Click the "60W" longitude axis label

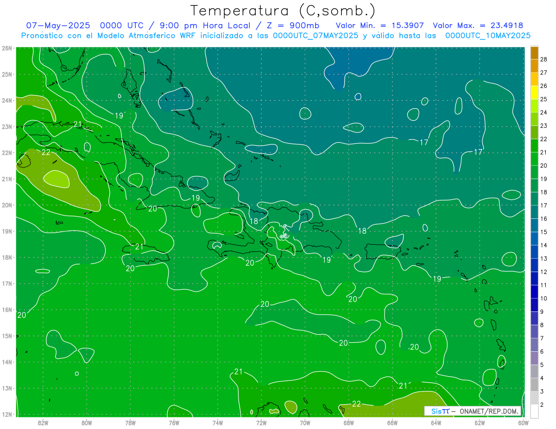[523, 422]
